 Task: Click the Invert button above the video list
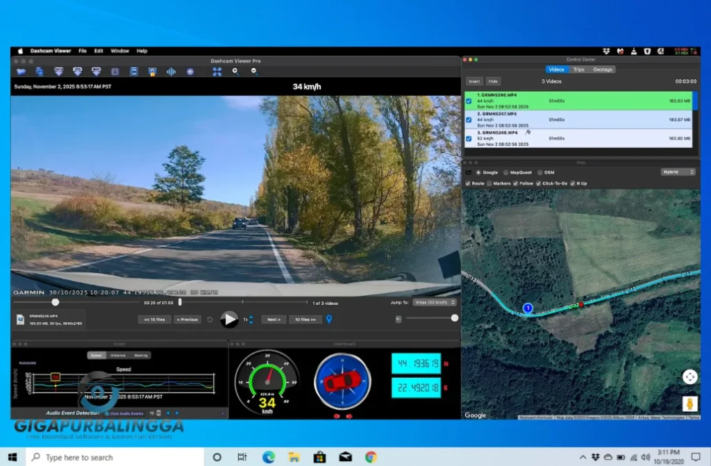point(474,81)
